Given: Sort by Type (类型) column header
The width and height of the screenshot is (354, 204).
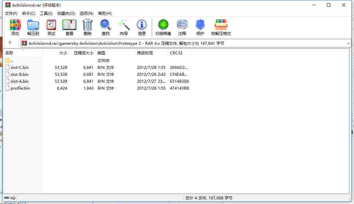Looking at the screenshot, I should [x=115, y=53].
